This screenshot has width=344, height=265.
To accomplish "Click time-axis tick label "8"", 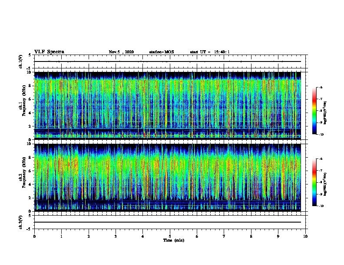I will (x=251, y=236).
